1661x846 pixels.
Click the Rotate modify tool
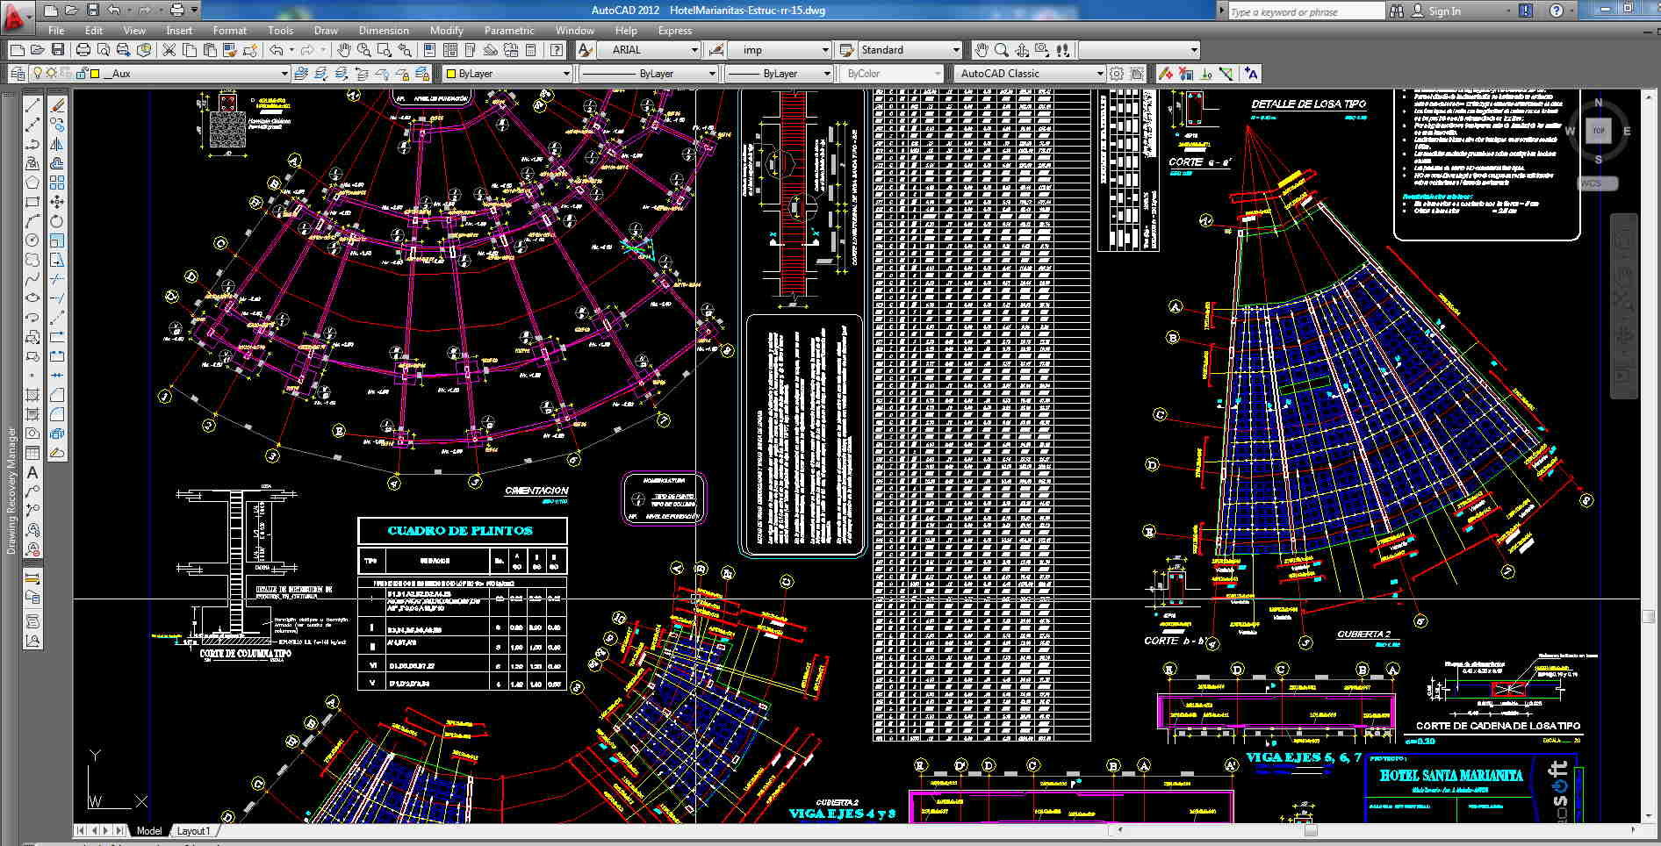point(57,221)
